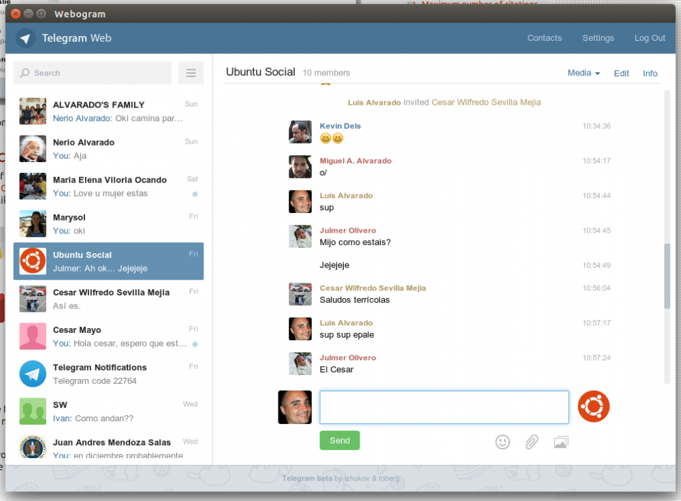The image size is (681, 501).
Task: Click the message text box
Action: pyautogui.click(x=444, y=407)
